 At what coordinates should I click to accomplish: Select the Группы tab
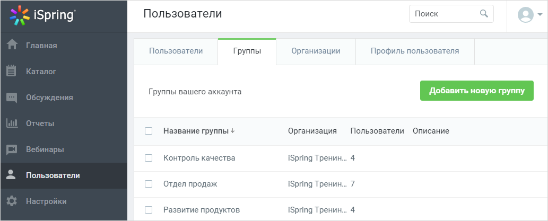pos(247,51)
